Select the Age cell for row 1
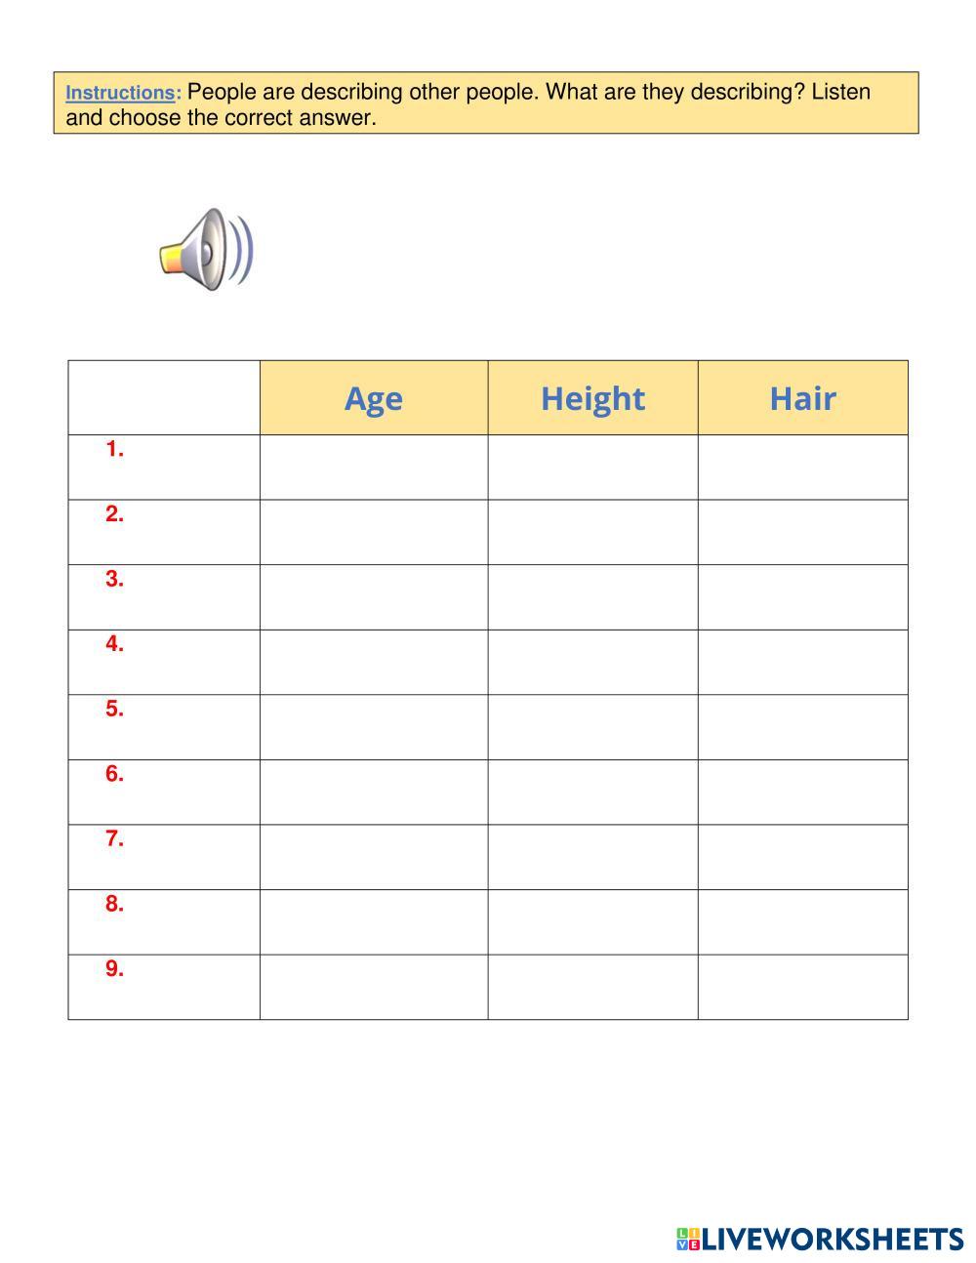The image size is (976, 1263). (374, 468)
